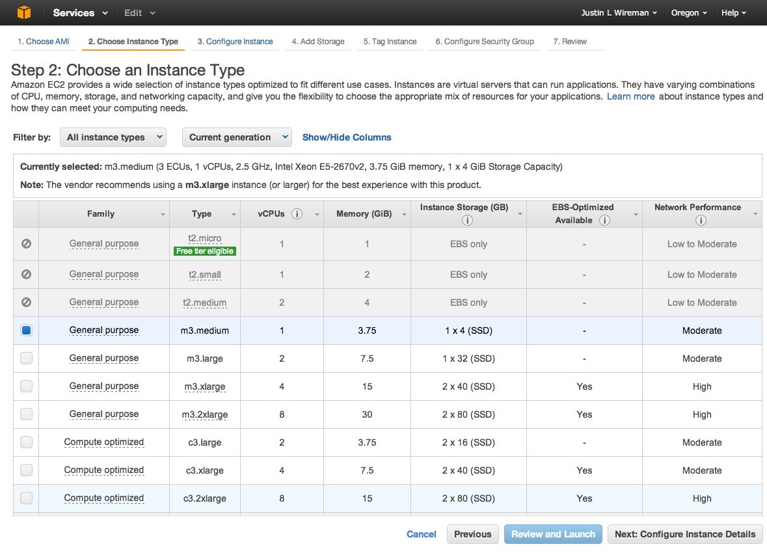
Task: Select the m3.large instance checkbox
Action: pyautogui.click(x=27, y=359)
